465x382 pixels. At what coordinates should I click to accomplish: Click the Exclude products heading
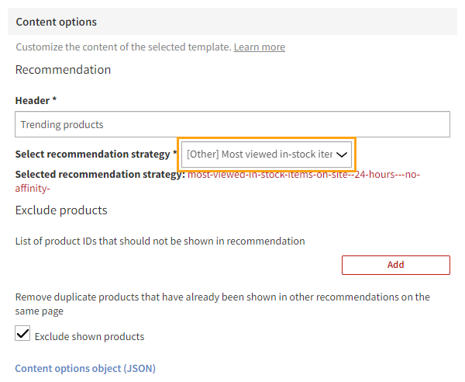(x=61, y=210)
